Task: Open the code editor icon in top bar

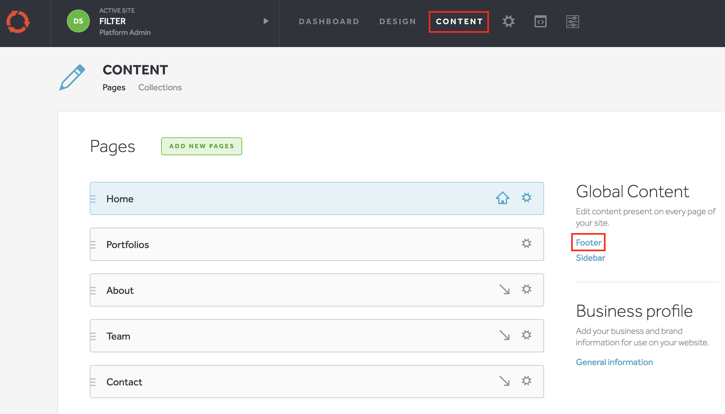Action: [x=540, y=22]
